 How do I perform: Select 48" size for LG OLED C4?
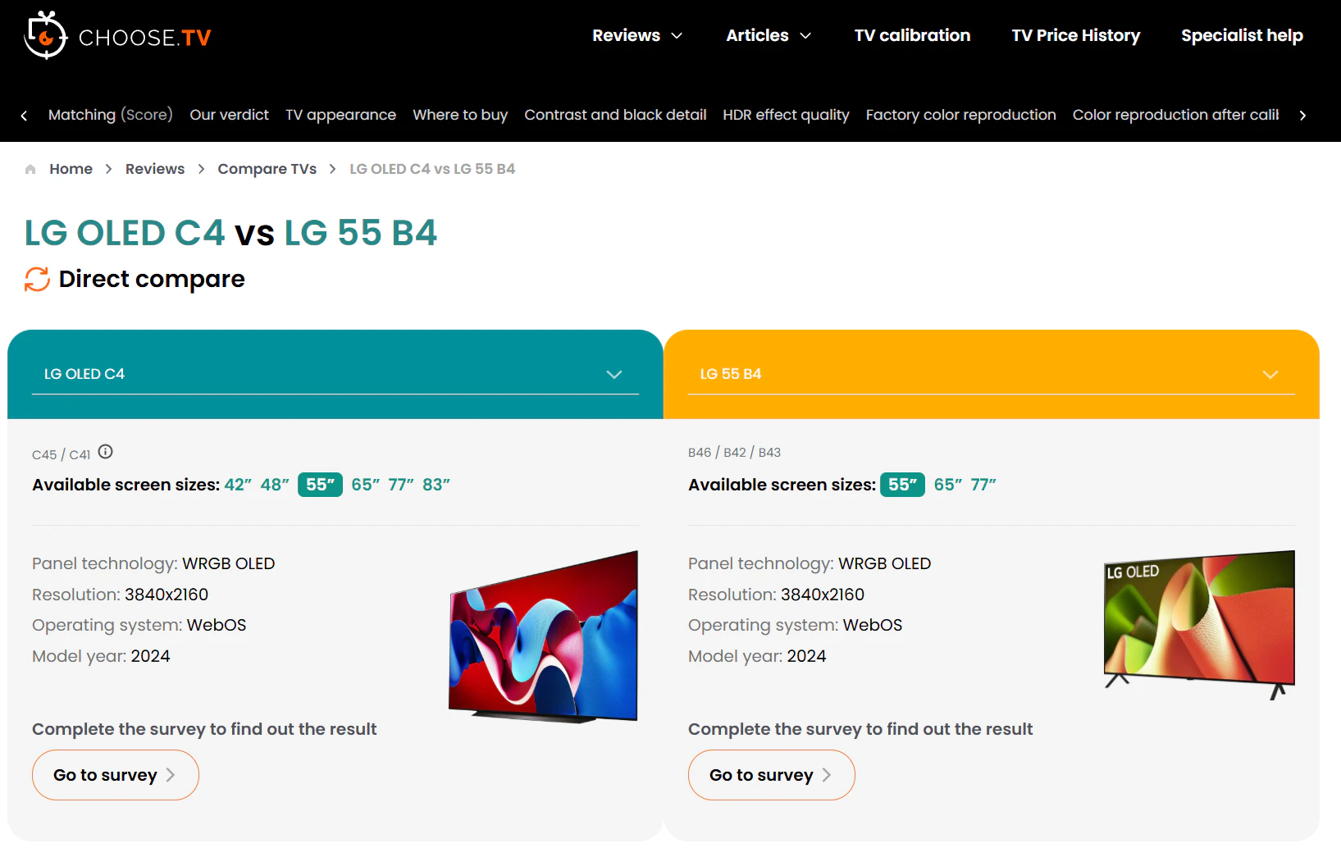pyautogui.click(x=275, y=485)
